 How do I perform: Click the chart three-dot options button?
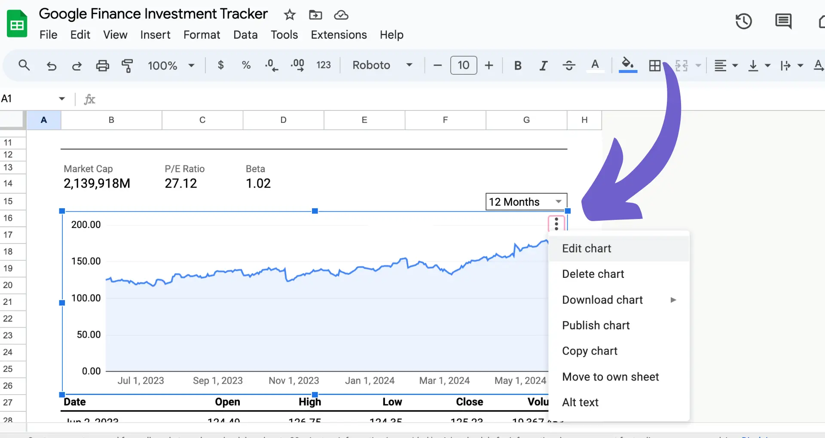(x=556, y=224)
